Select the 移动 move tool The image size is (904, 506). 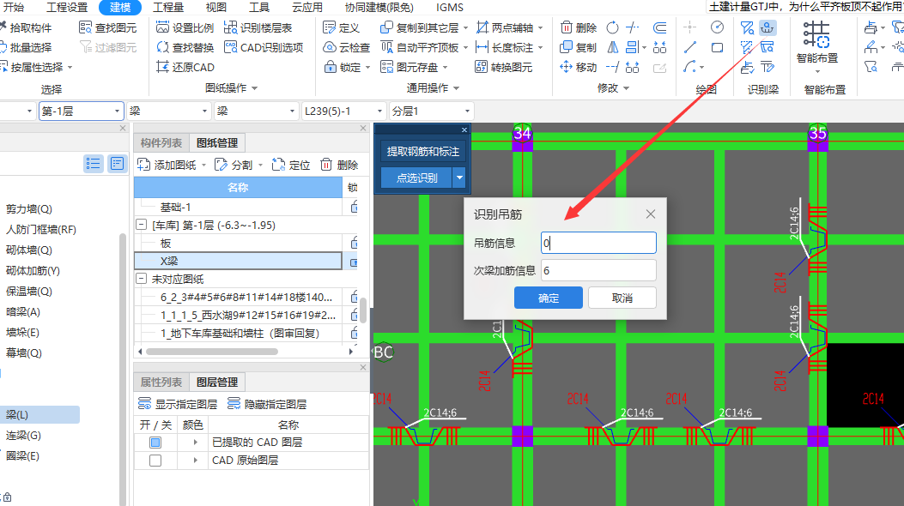579,67
